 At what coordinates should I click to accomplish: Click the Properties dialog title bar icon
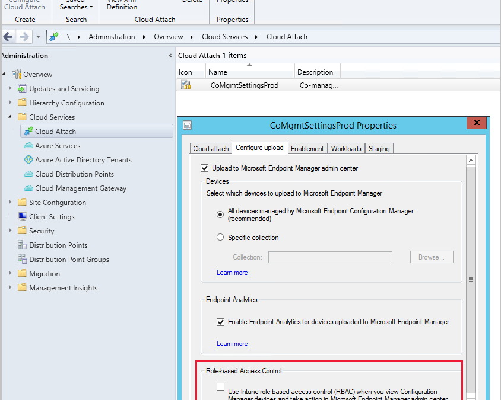[187, 125]
